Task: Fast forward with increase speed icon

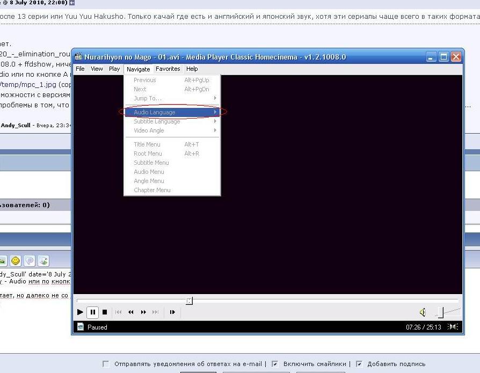Action: tap(143, 312)
